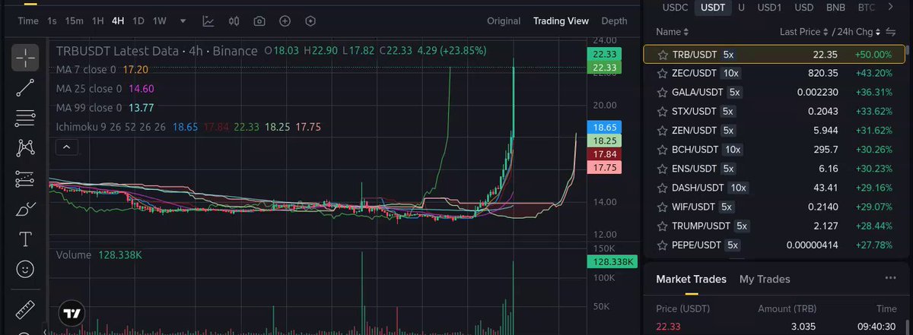This screenshot has height=335, width=913.
Task: Set chart interval to 1s
Action: [x=52, y=21]
